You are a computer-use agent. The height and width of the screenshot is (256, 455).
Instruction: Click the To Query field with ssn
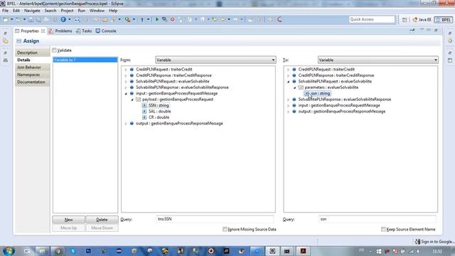[378, 219]
